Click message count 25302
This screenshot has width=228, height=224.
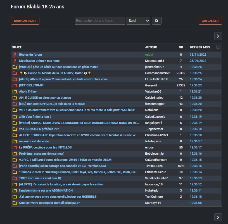tap(181, 73)
